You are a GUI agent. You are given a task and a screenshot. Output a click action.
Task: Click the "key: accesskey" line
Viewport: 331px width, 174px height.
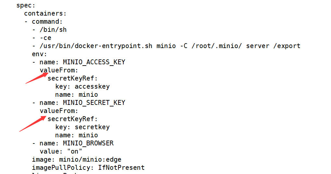[x=82, y=86]
